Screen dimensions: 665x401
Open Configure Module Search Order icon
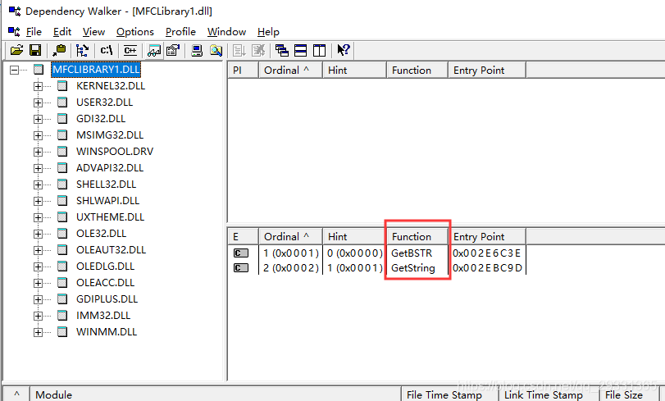[x=216, y=51]
